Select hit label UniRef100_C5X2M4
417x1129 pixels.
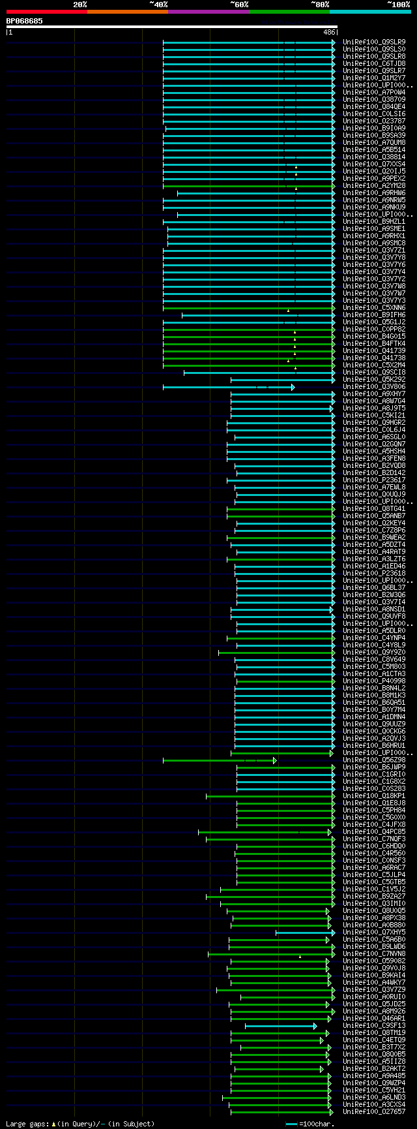point(374,365)
